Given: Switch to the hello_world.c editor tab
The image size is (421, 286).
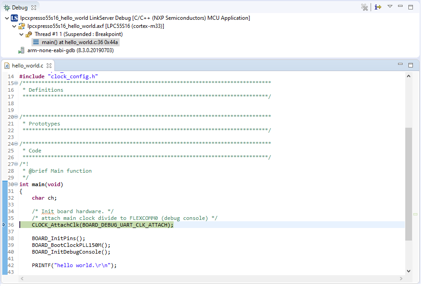Looking at the screenshot, I should (x=27, y=66).
